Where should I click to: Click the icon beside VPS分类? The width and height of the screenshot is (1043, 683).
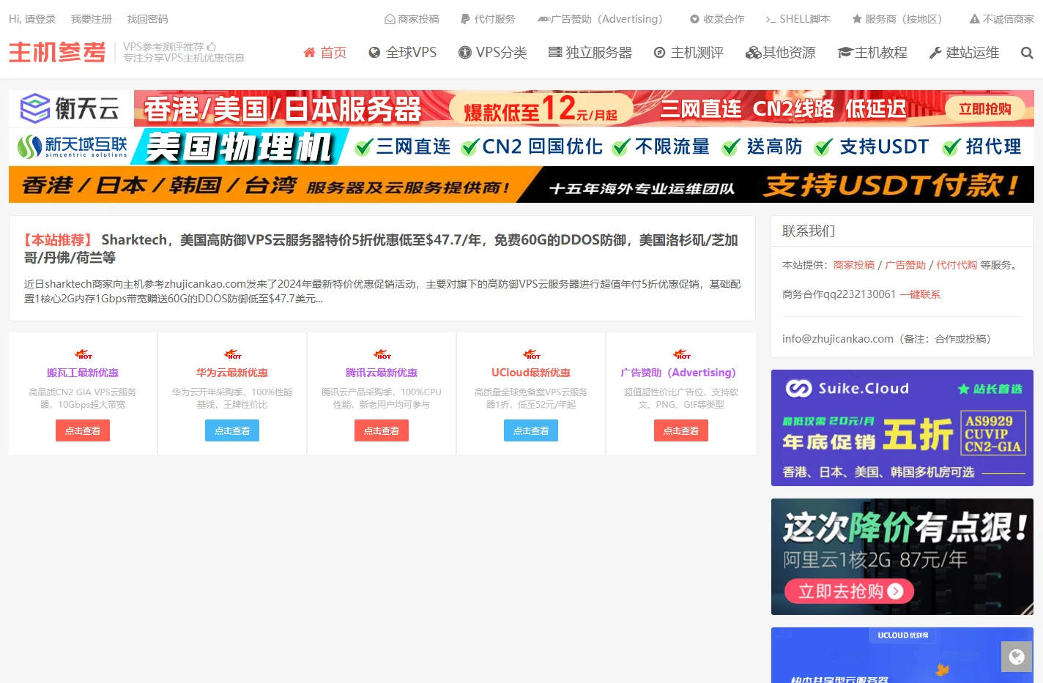[464, 53]
